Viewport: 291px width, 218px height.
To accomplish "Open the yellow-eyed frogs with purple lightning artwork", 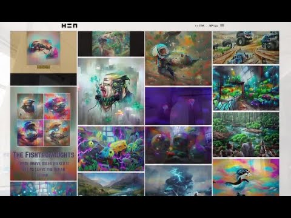I will [x=111, y=149].
